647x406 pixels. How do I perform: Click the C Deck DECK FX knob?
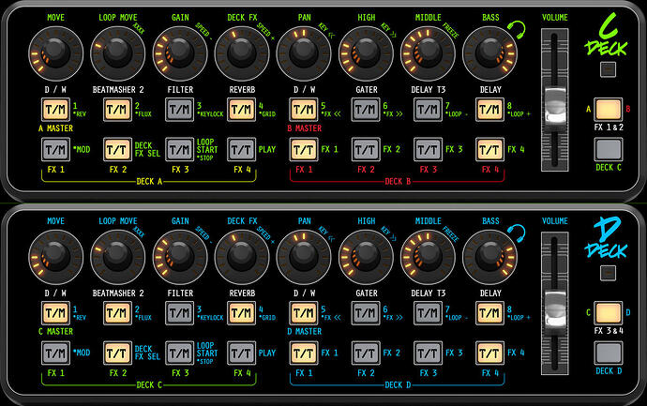pos(242,53)
